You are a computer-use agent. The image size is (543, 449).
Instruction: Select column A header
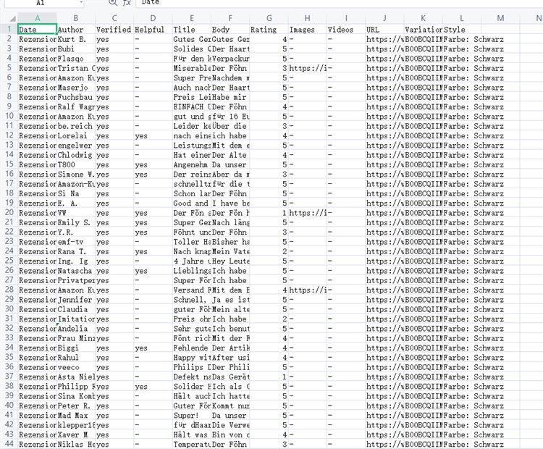[37, 17]
